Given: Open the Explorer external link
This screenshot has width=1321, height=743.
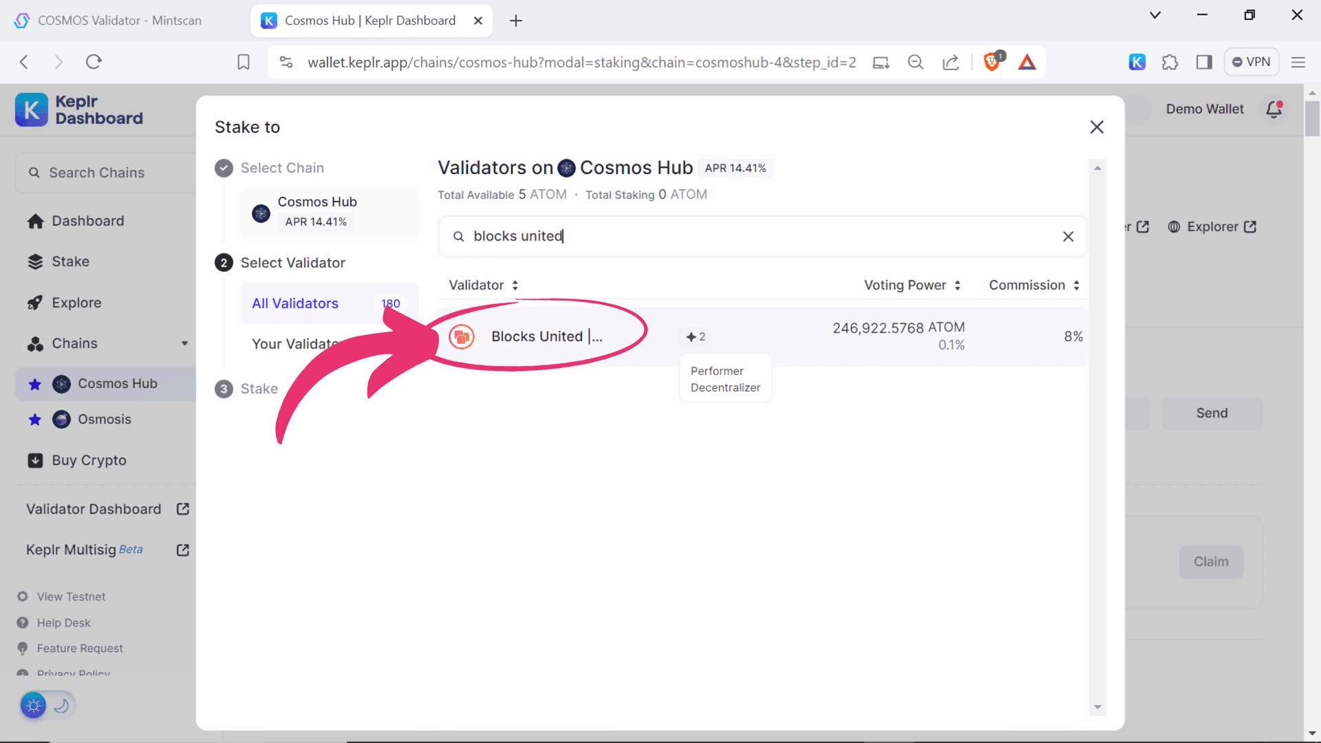Looking at the screenshot, I should coord(1212,227).
